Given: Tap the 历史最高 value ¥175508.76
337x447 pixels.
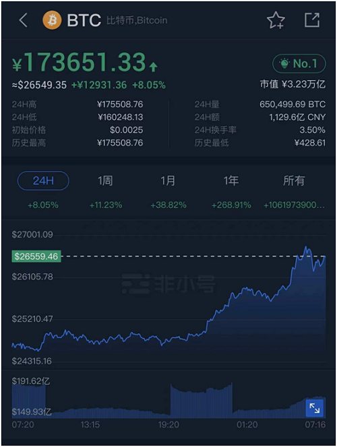Looking at the screenshot, I should pyautogui.click(x=120, y=143).
